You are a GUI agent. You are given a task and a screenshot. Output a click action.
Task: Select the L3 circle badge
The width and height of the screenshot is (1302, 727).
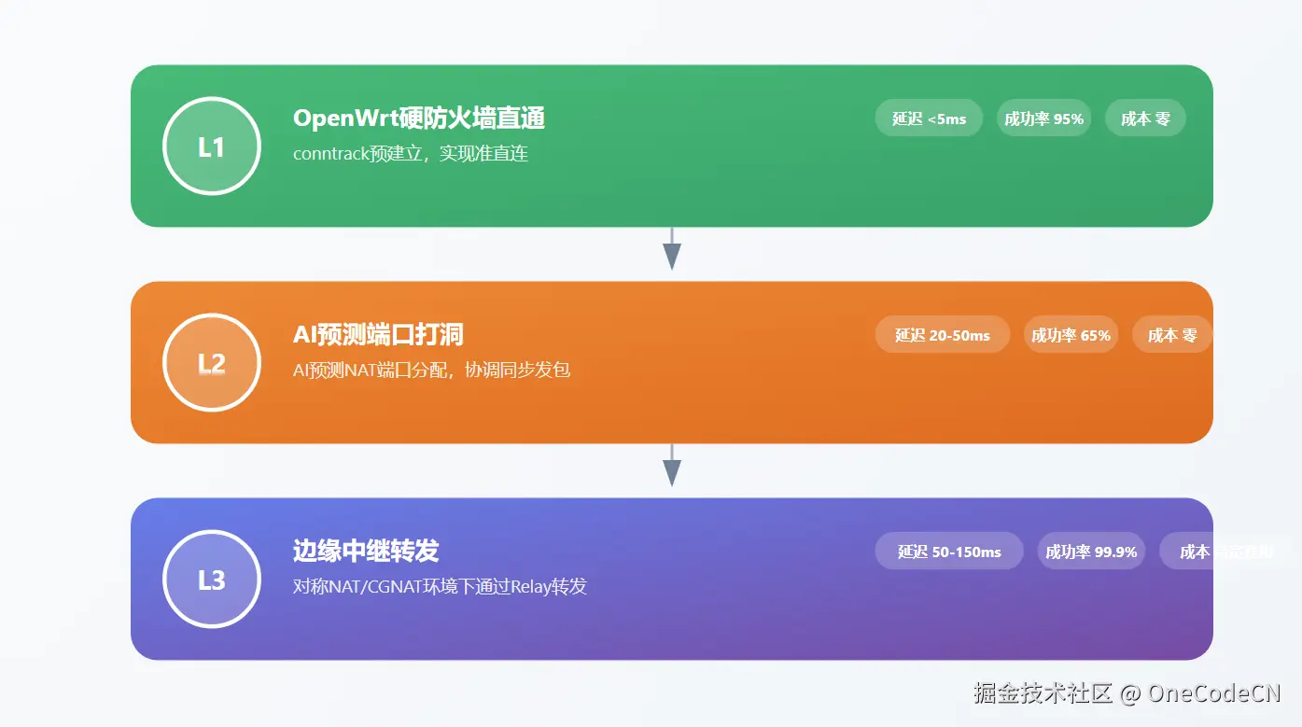tap(211, 579)
